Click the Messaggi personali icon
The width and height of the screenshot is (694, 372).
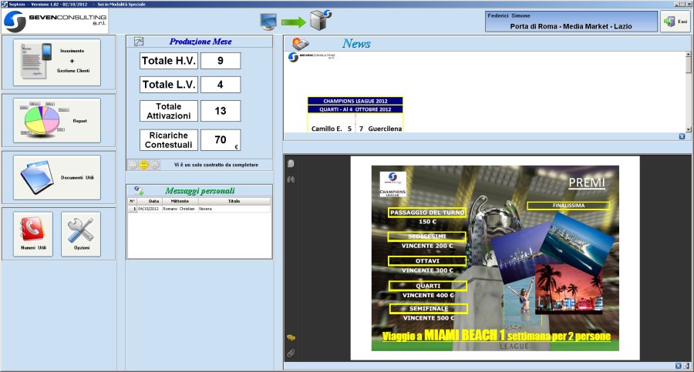coord(139,190)
